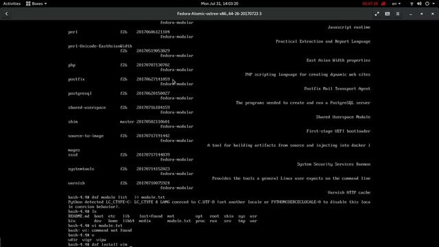Click the 'vdir vigr vipw' completion line
Viewport: 439px width, 247px height.
coord(87,240)
